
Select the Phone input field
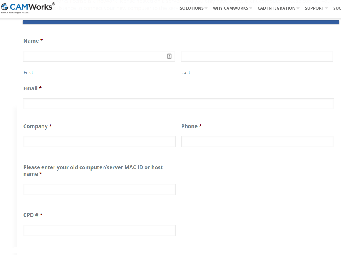[257, 142]
